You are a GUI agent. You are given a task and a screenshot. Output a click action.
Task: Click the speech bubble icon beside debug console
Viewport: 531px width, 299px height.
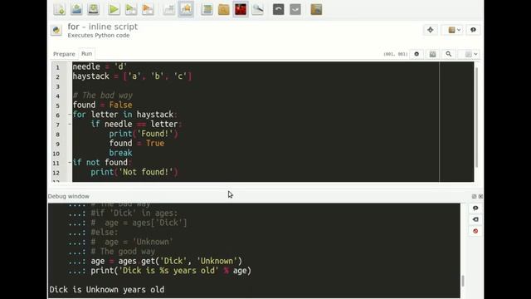click(x=475, y=208)
